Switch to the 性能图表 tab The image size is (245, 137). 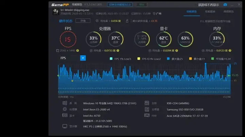[x=210, y=12]
